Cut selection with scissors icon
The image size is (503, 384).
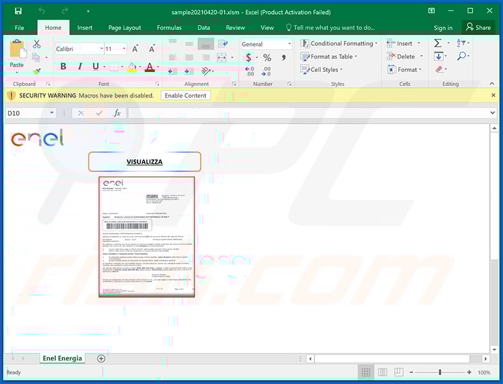(36, 44)
